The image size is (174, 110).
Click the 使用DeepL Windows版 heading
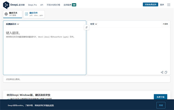(x=28, y=95)
